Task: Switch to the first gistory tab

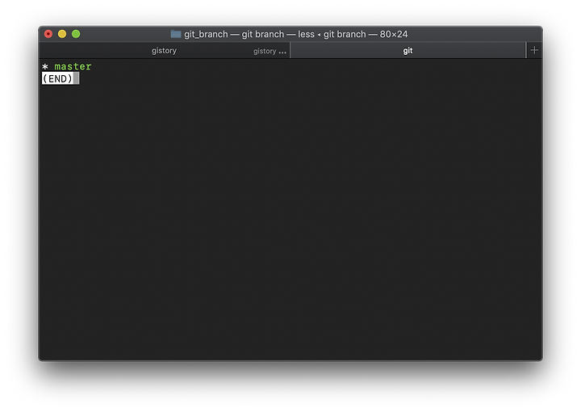Action: click(x=164, y=50)
